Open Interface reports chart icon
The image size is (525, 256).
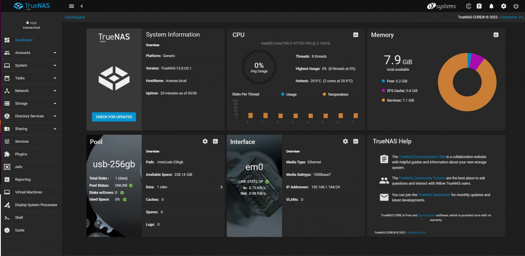[x=356, y=141]
